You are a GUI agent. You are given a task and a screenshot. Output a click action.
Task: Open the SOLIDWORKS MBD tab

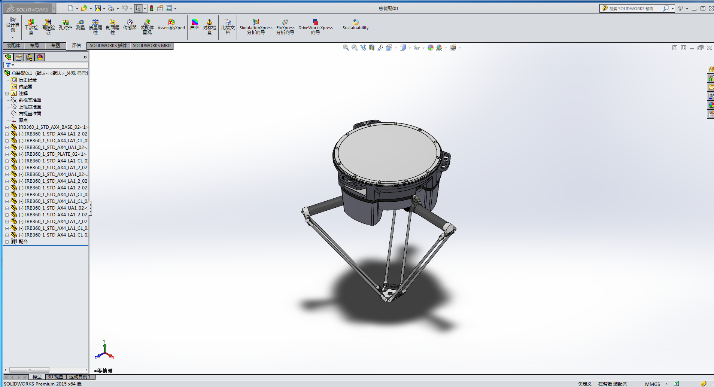tap(152, 46)
